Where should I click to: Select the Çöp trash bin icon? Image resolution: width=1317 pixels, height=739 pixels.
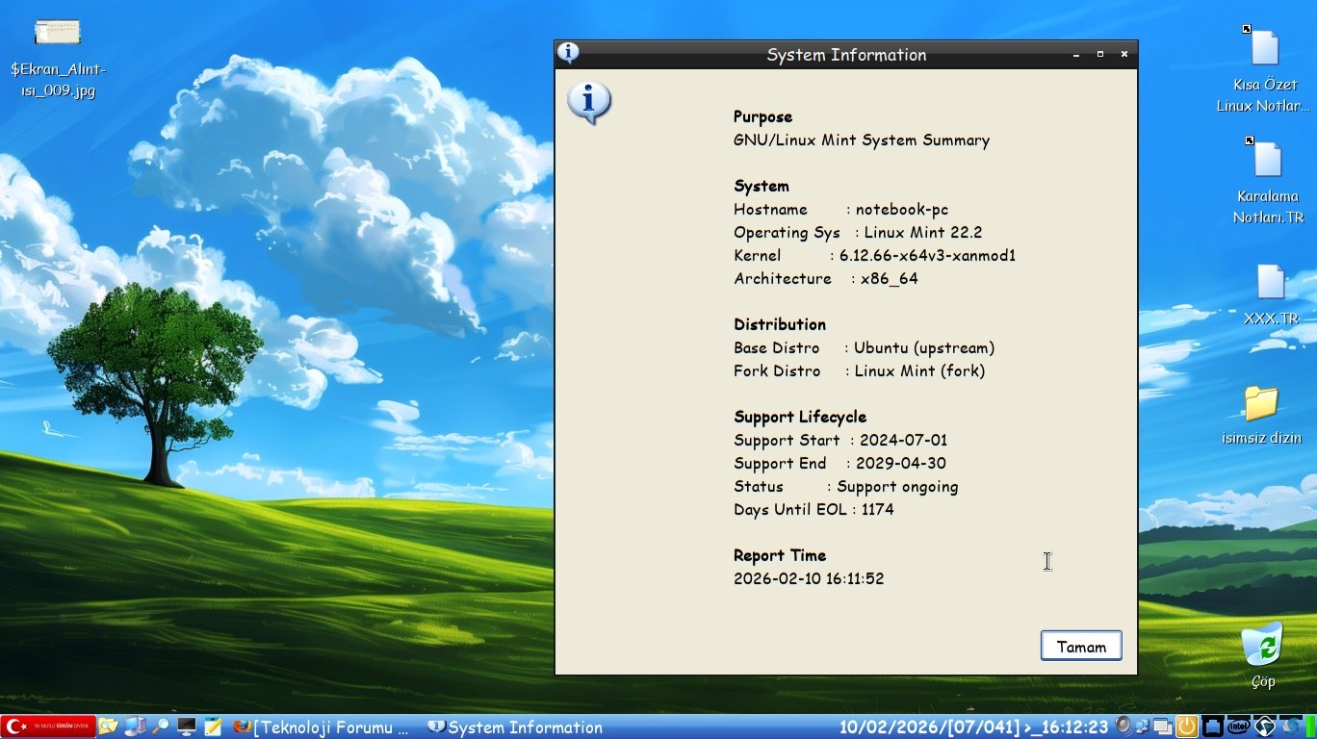point(1263,656)
